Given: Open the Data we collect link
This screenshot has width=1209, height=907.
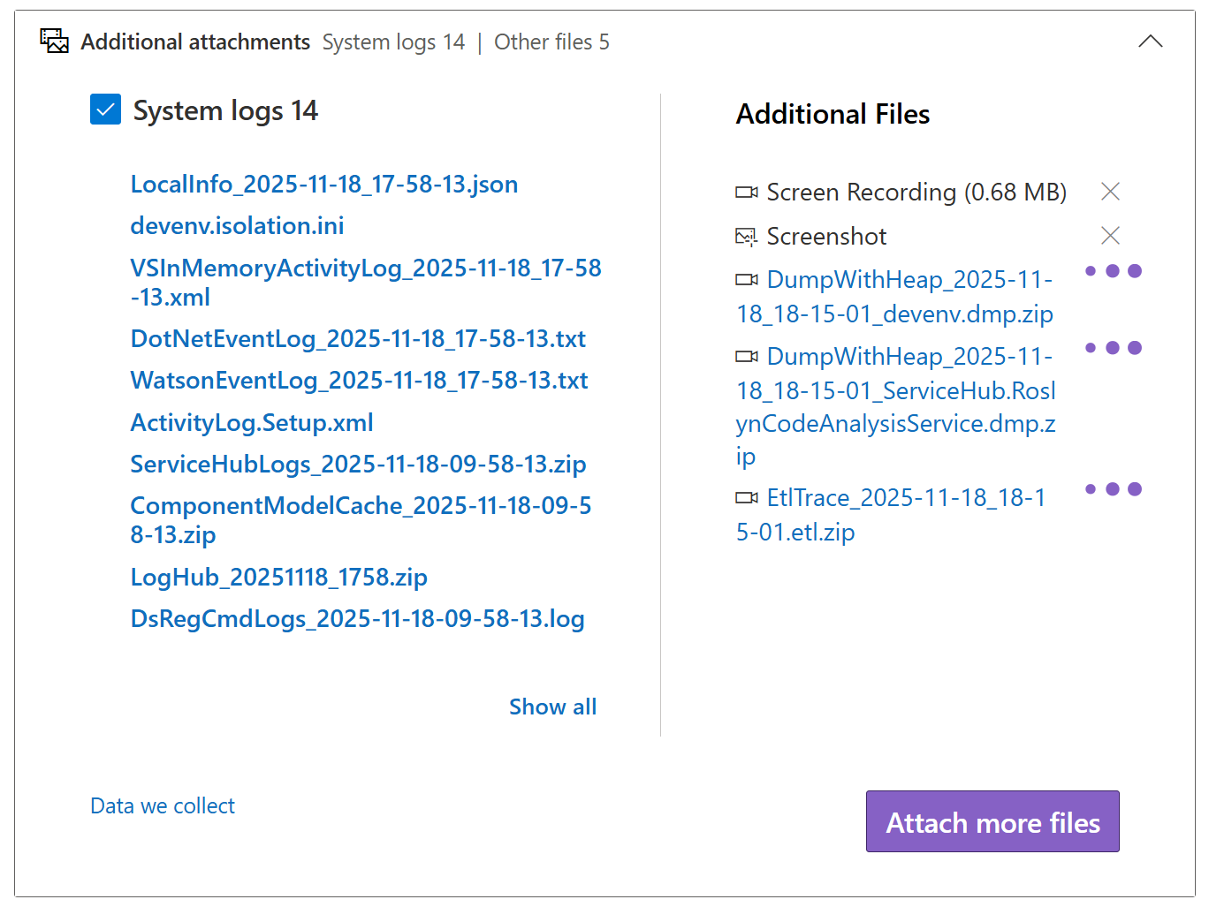Looking at the screenshot, I should pyautogui.click(x=162, y=805).
